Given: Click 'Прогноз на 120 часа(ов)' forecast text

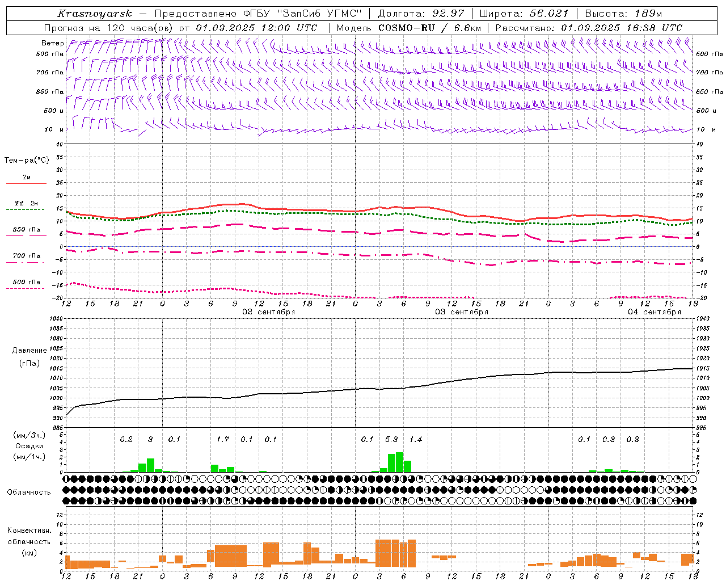Looking at the screenshot, I should pos(109,28).
